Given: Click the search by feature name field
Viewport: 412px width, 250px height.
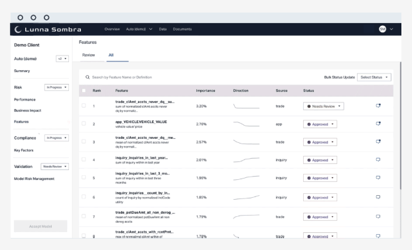Looking at the screenshot, I should [x=122, y=77].
